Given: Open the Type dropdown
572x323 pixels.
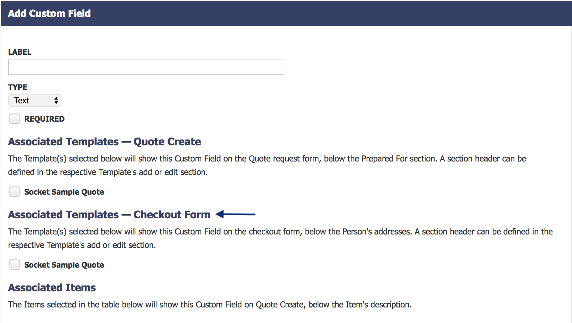Looking at the screenshot, I should tap(34, 100).
